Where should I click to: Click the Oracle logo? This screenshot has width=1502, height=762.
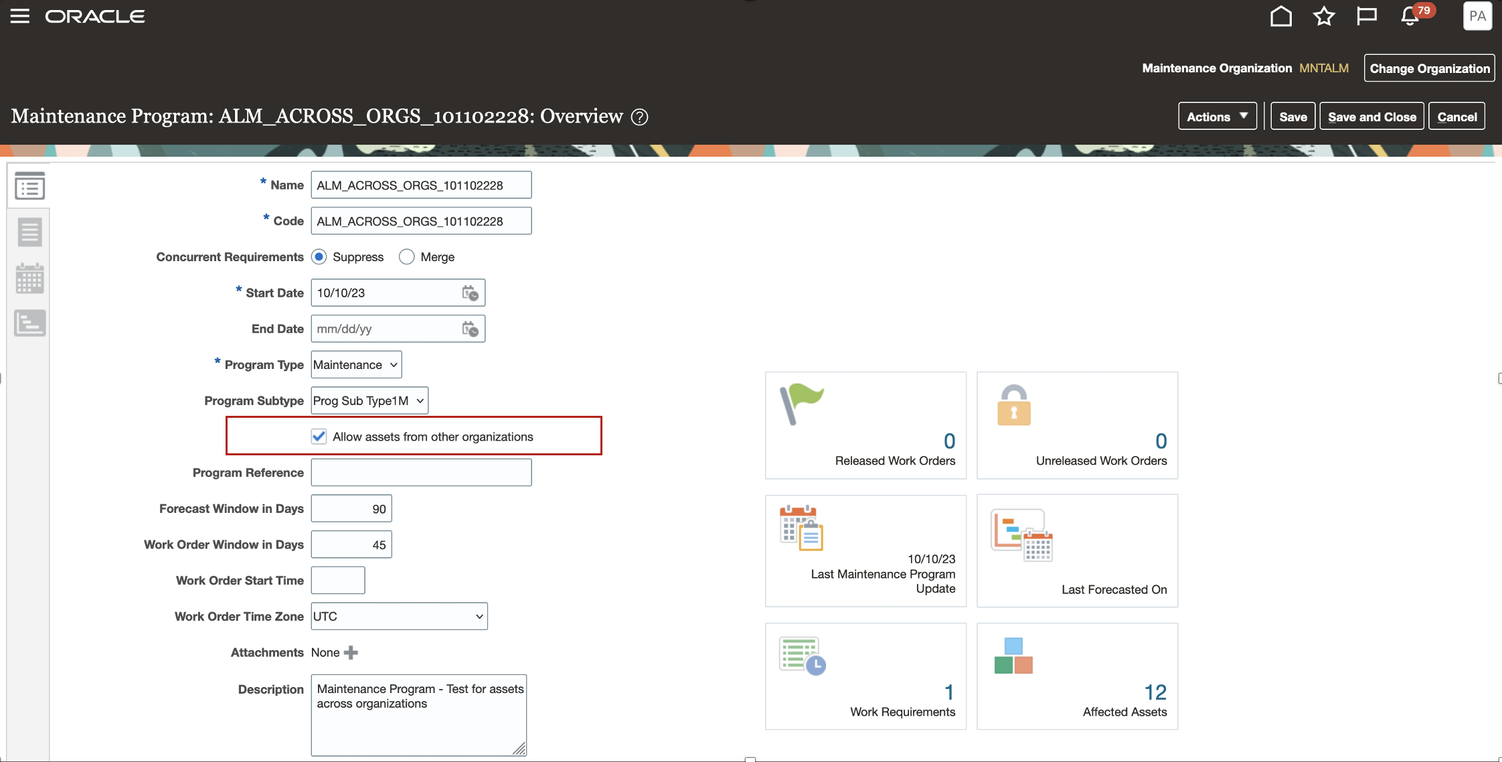click(94, 16)
